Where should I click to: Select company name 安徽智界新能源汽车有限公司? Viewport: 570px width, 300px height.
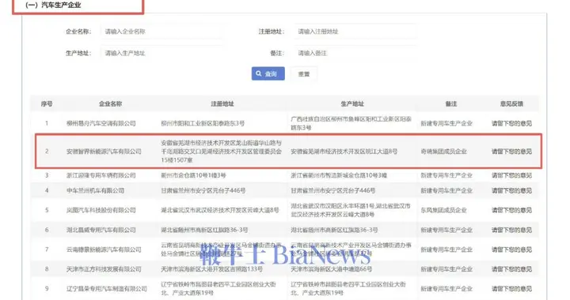[104, 152]
